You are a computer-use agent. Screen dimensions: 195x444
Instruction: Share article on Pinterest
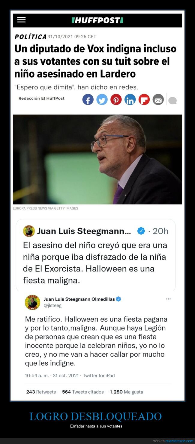[116, 99]
